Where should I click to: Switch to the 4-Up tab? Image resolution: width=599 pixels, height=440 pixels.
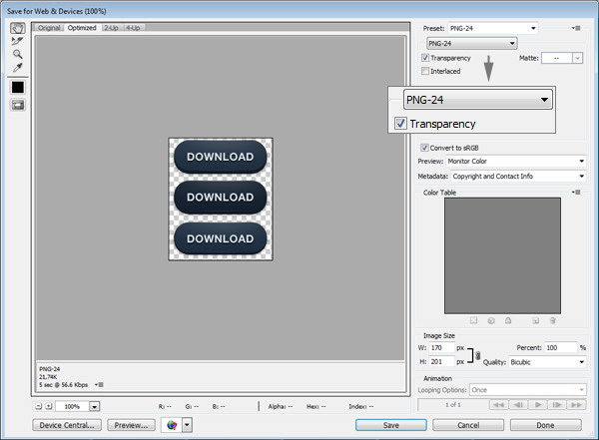coord(133,28)
